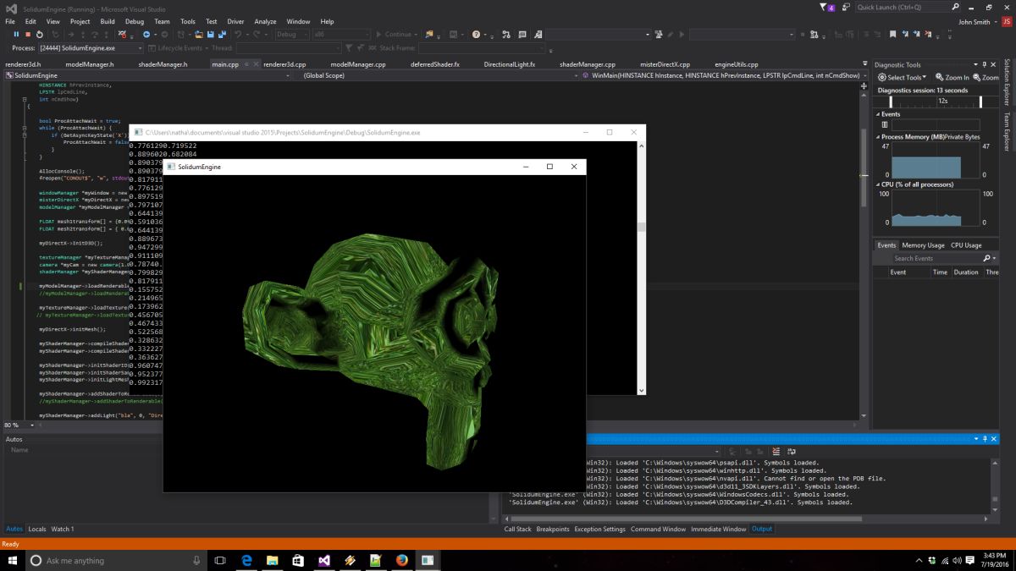Click the Save All toolbar icon

click(222, 35)
